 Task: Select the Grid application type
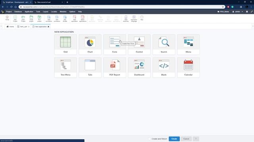[65, 45]
